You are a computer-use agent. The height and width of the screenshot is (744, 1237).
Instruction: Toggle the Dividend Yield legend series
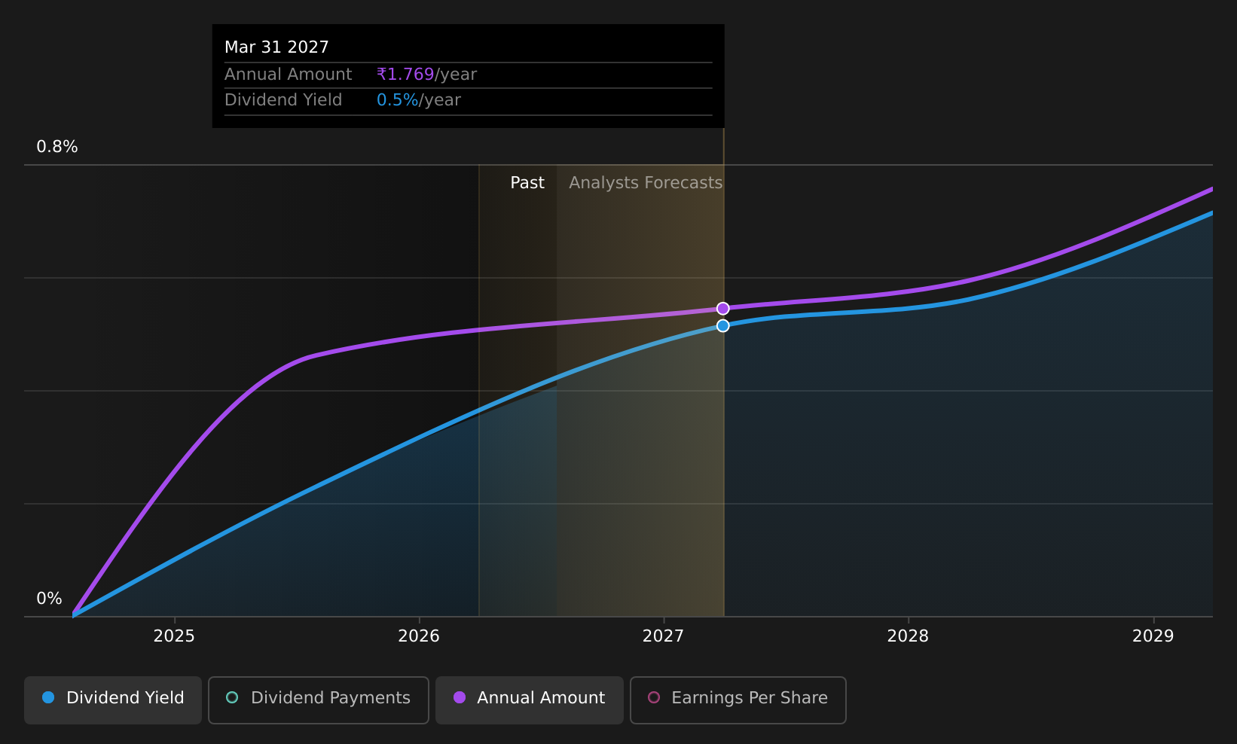pos(113,700)
